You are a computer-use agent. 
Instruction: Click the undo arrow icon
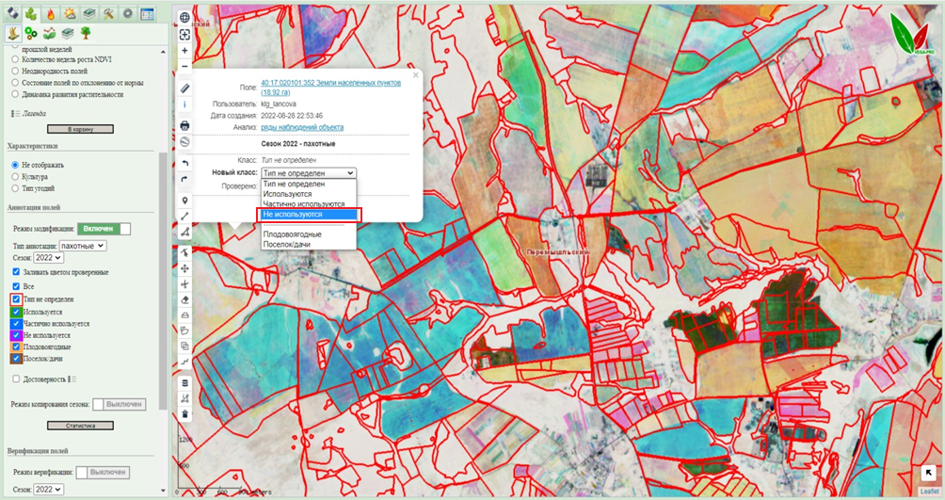tap(184, 164)
